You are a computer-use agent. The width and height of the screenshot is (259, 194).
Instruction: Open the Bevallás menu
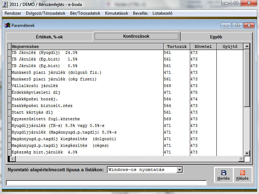pyautogui.click(x=140, y=13)
